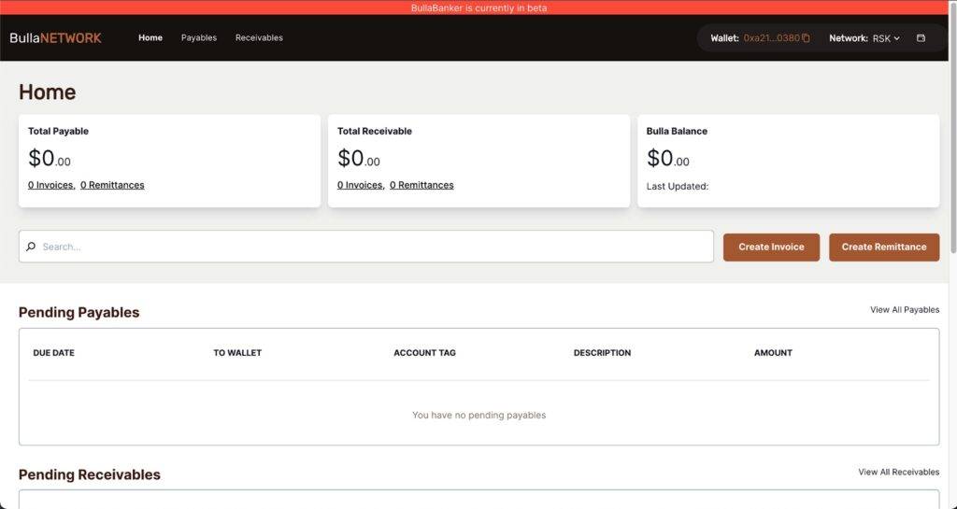This screenshot has height=509, width=957.
Task: Open View All Payables link
Action: click(x=905, y=310)
